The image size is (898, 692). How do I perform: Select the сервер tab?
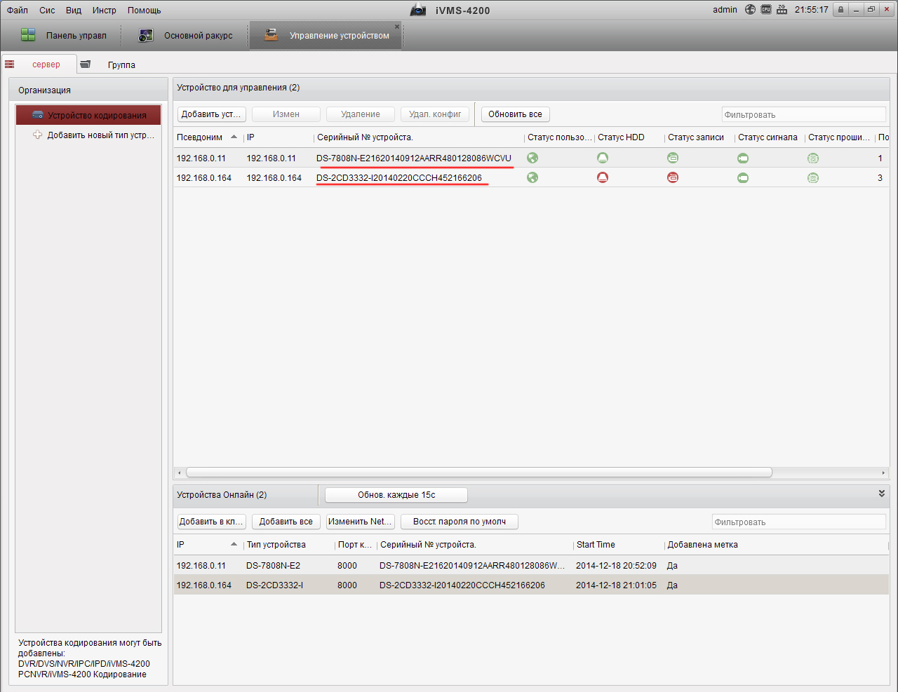[38, 65]
